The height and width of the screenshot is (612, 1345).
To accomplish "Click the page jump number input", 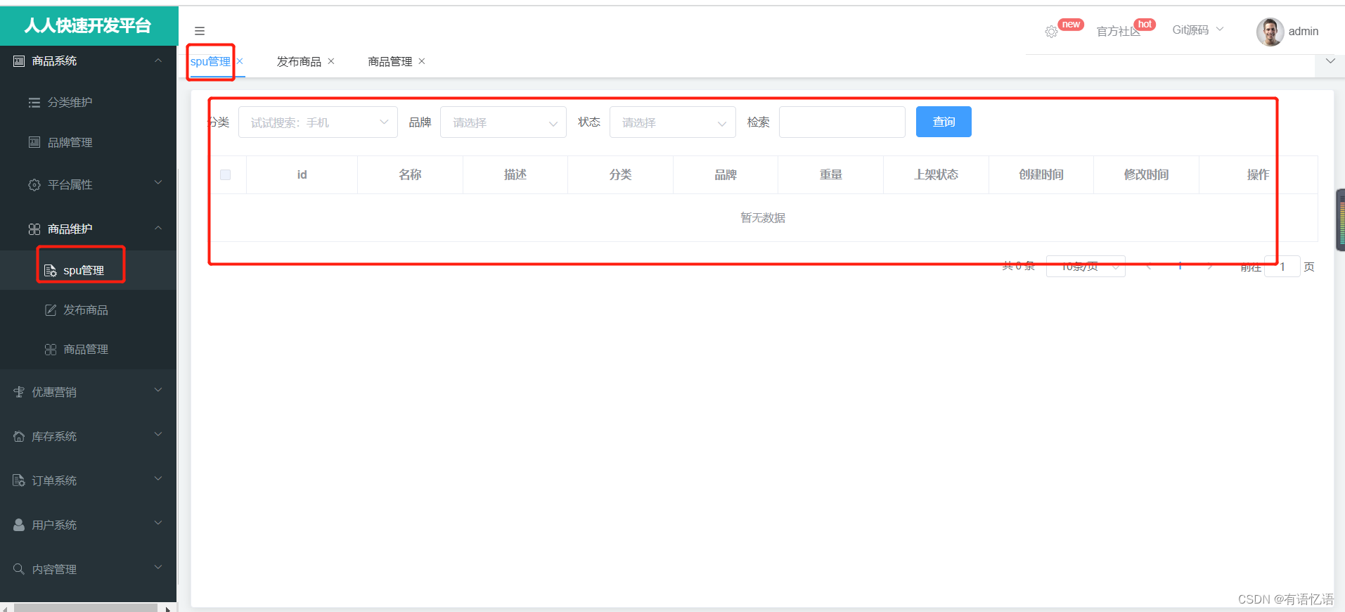I will pyautogui.click(x=1282, y=267).
